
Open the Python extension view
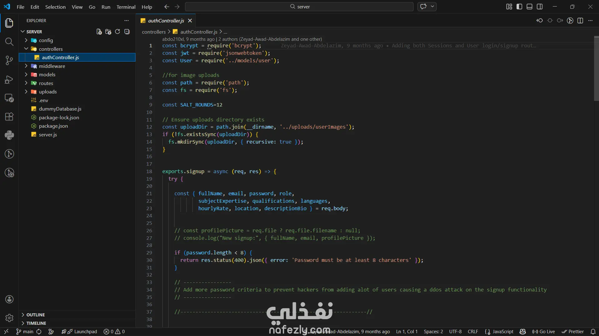pyautogui.click(x=9, y=135)
